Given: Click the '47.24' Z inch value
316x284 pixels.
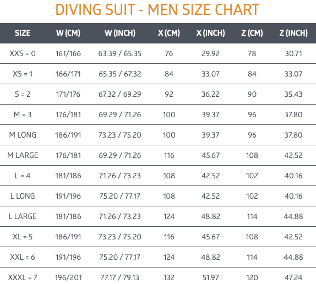Looking at the screenshot, I should click(293, 277).
